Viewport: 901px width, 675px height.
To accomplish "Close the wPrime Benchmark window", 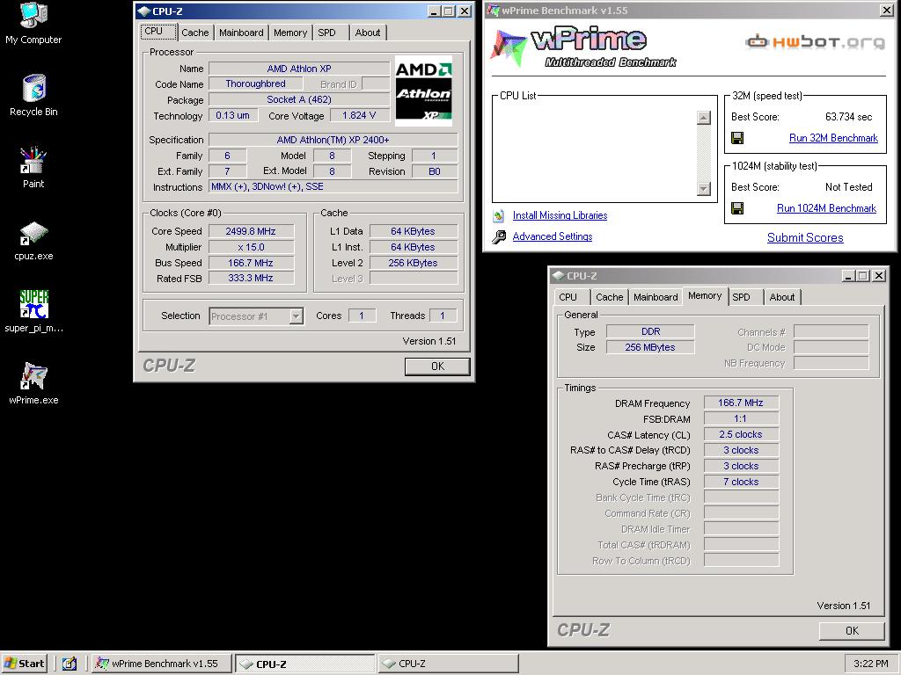I will [x=887, y=11].
